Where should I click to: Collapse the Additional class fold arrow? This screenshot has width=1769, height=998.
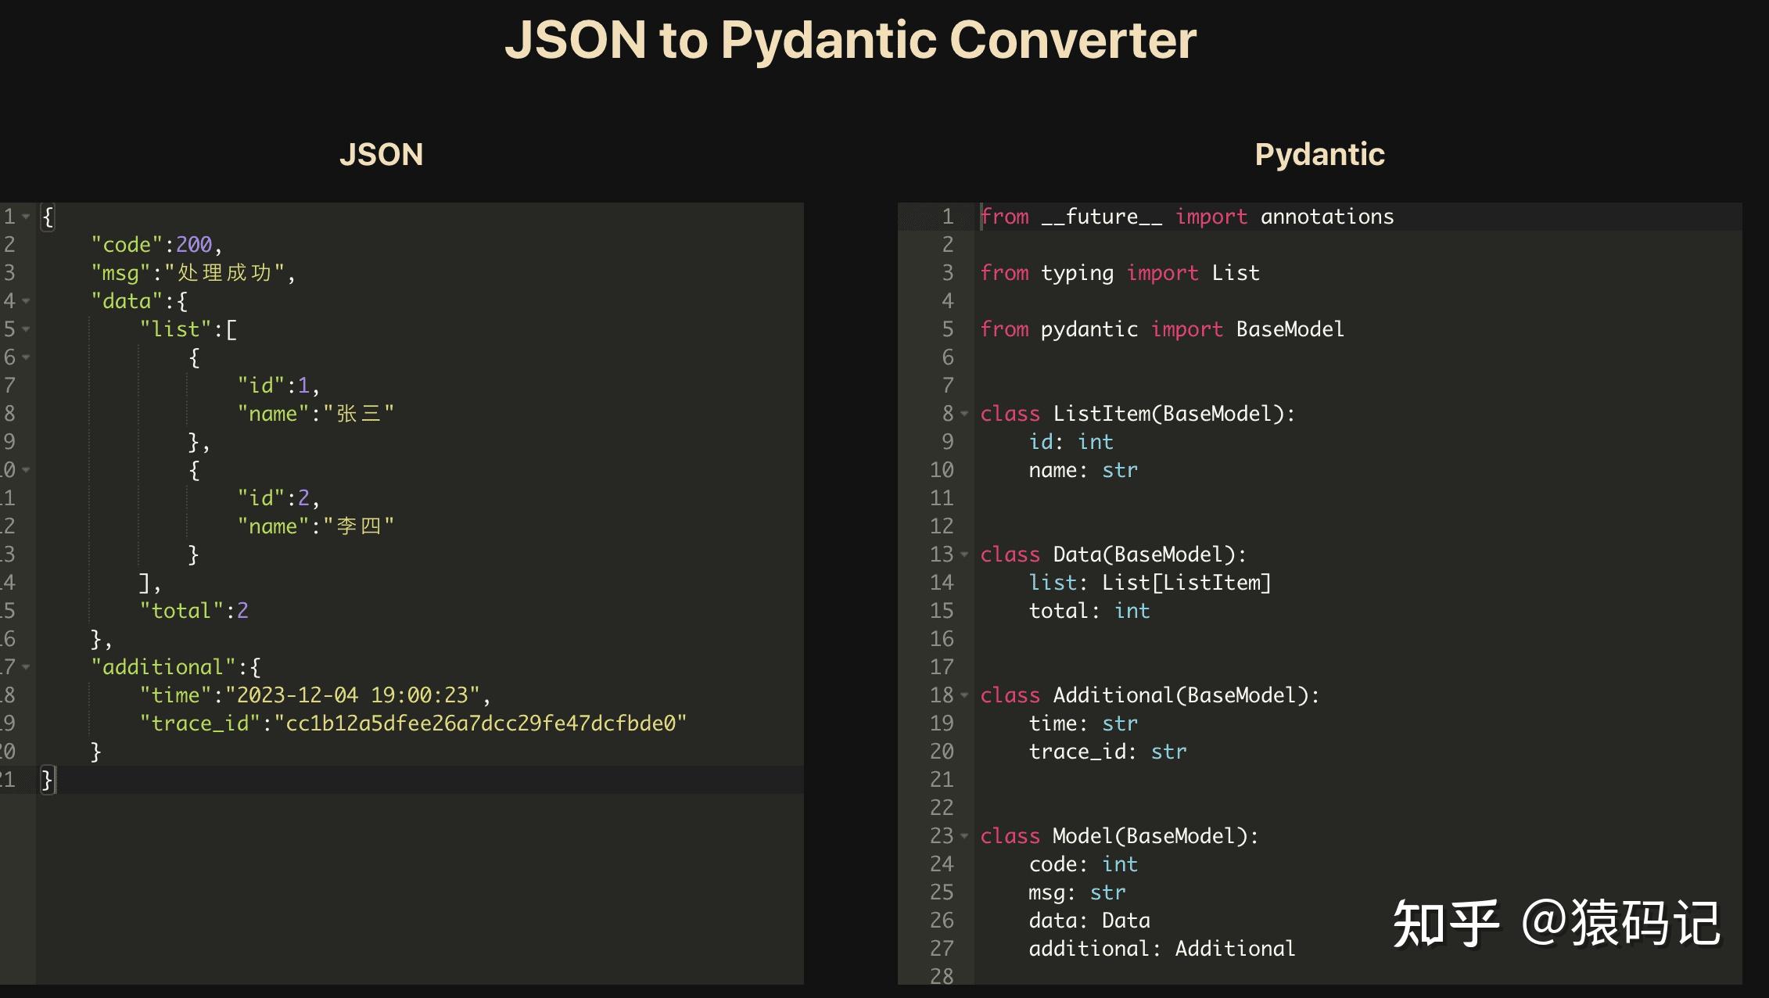click(963, 696)
